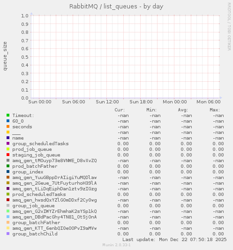
Task: Click the 60_0 legend label
Action: (x=18, y=121)
